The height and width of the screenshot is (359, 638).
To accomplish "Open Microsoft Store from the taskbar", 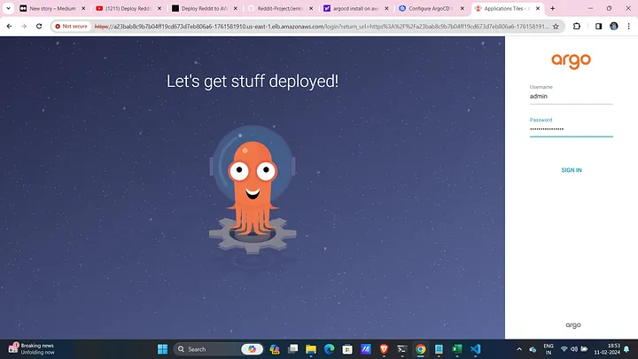I will coord(347,349).
